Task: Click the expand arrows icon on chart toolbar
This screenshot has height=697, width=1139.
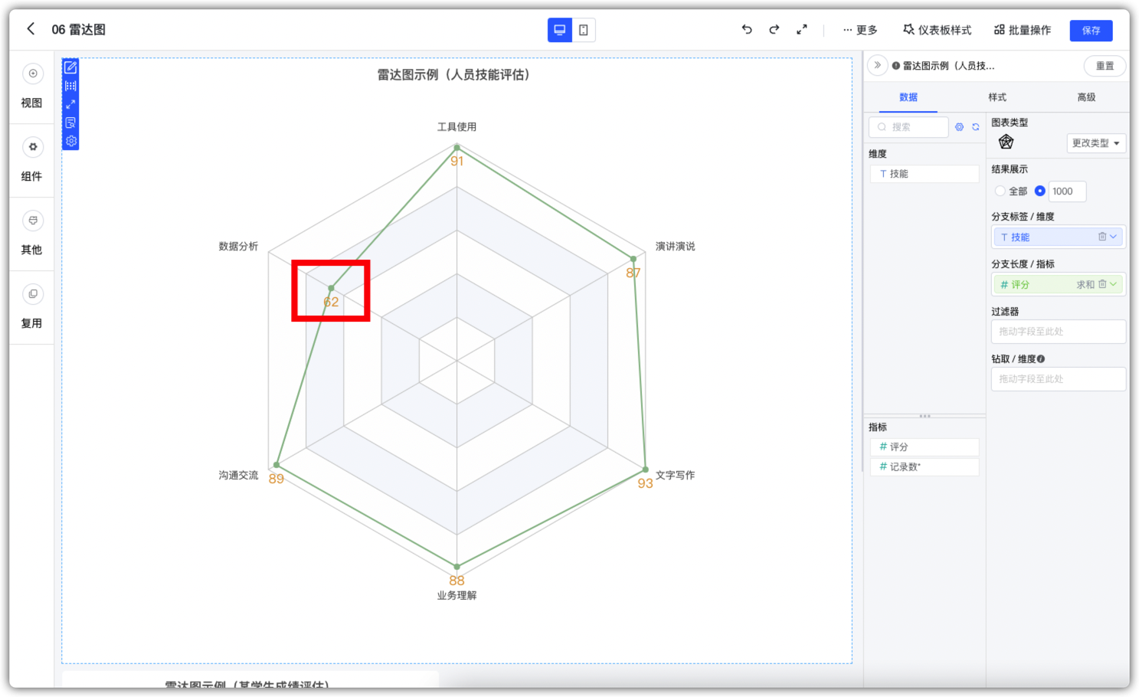Action: [70, 104]
